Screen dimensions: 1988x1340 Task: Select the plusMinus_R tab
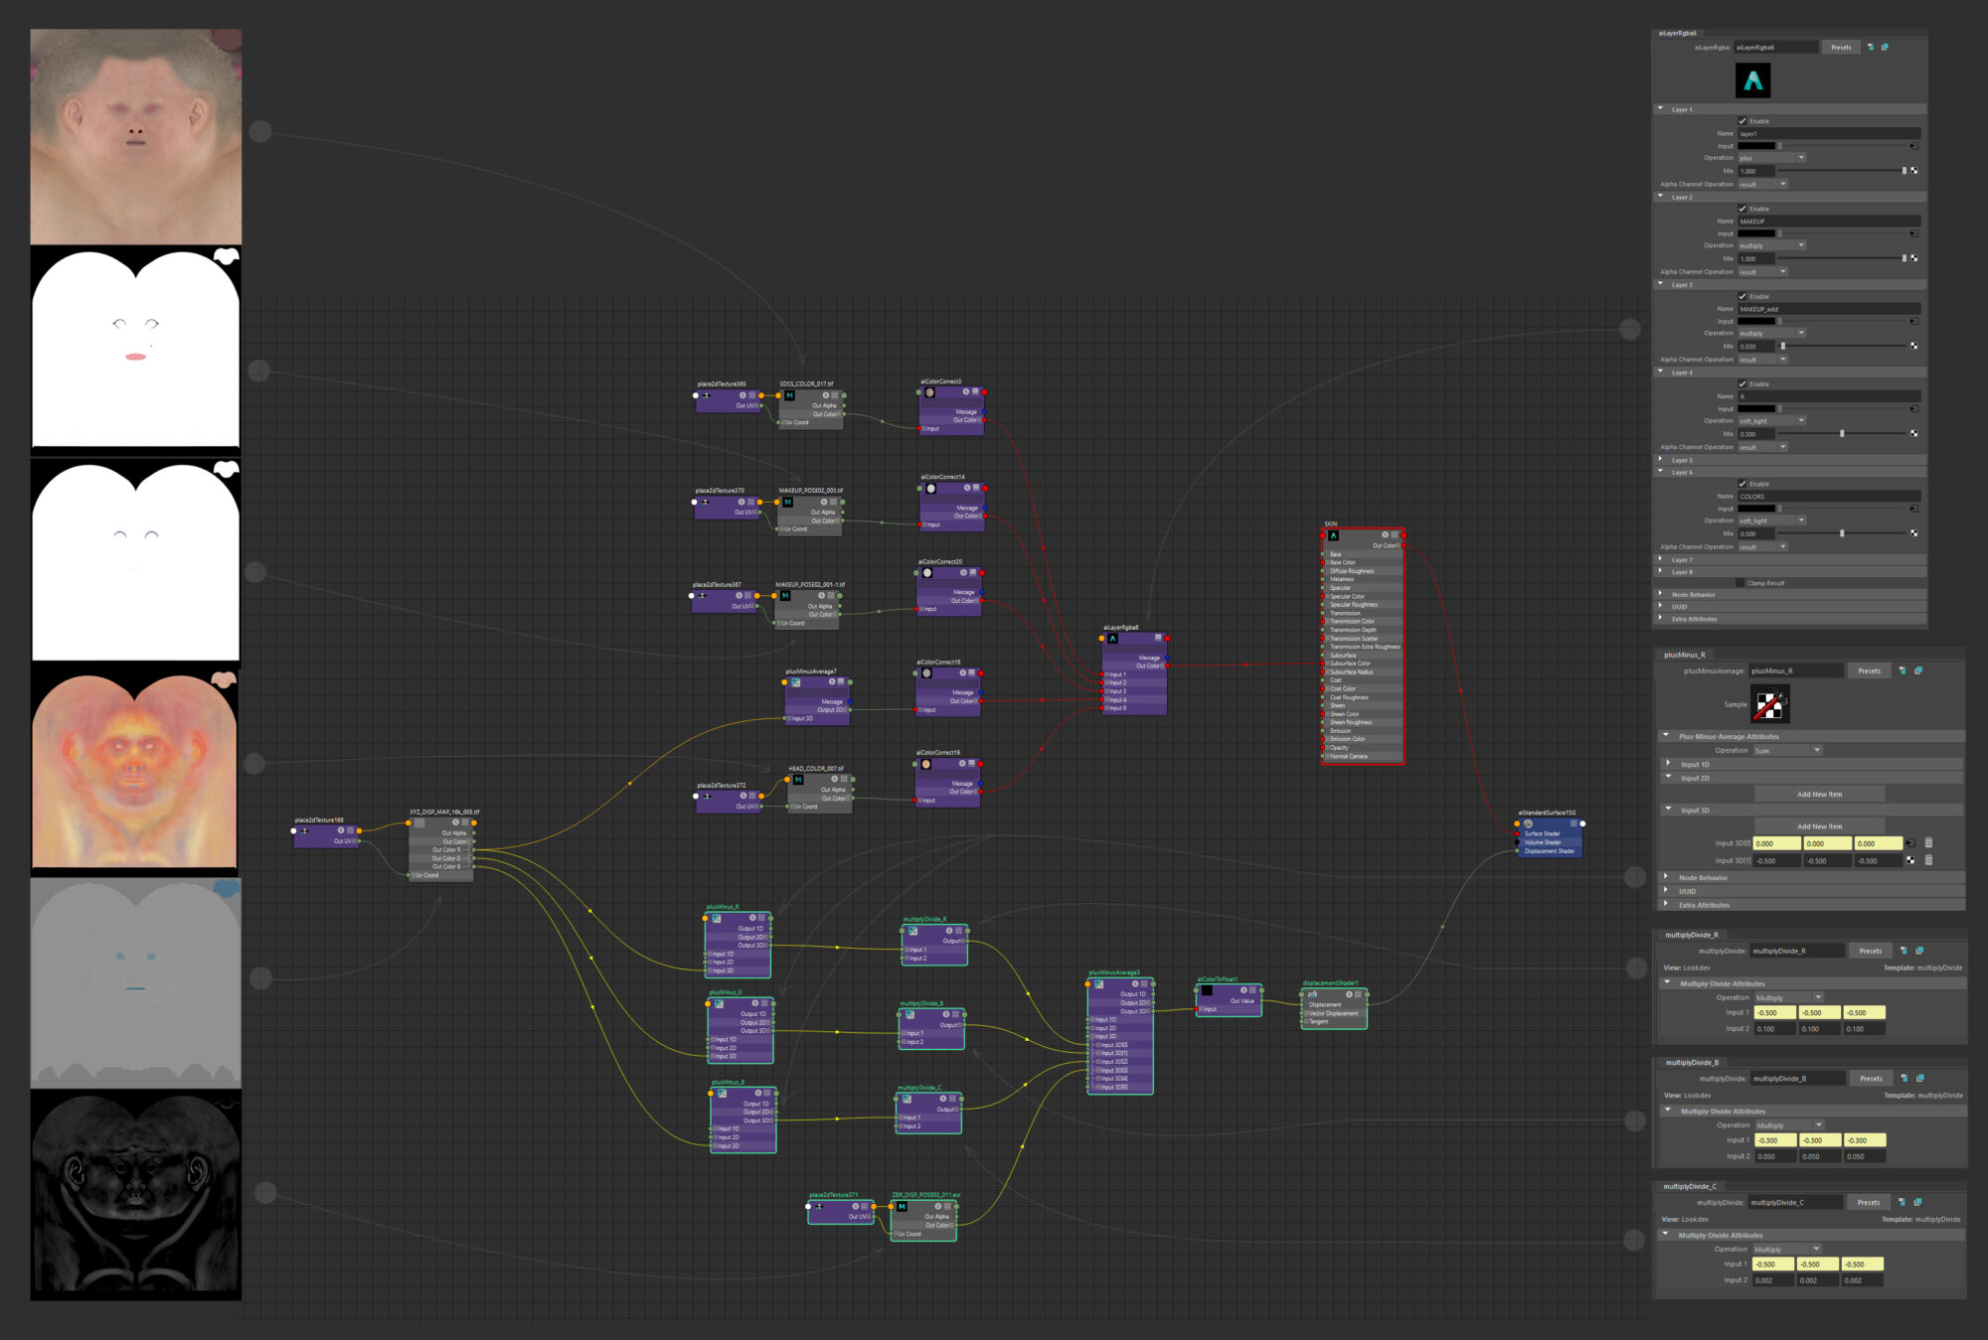[x=1685, y=655]
